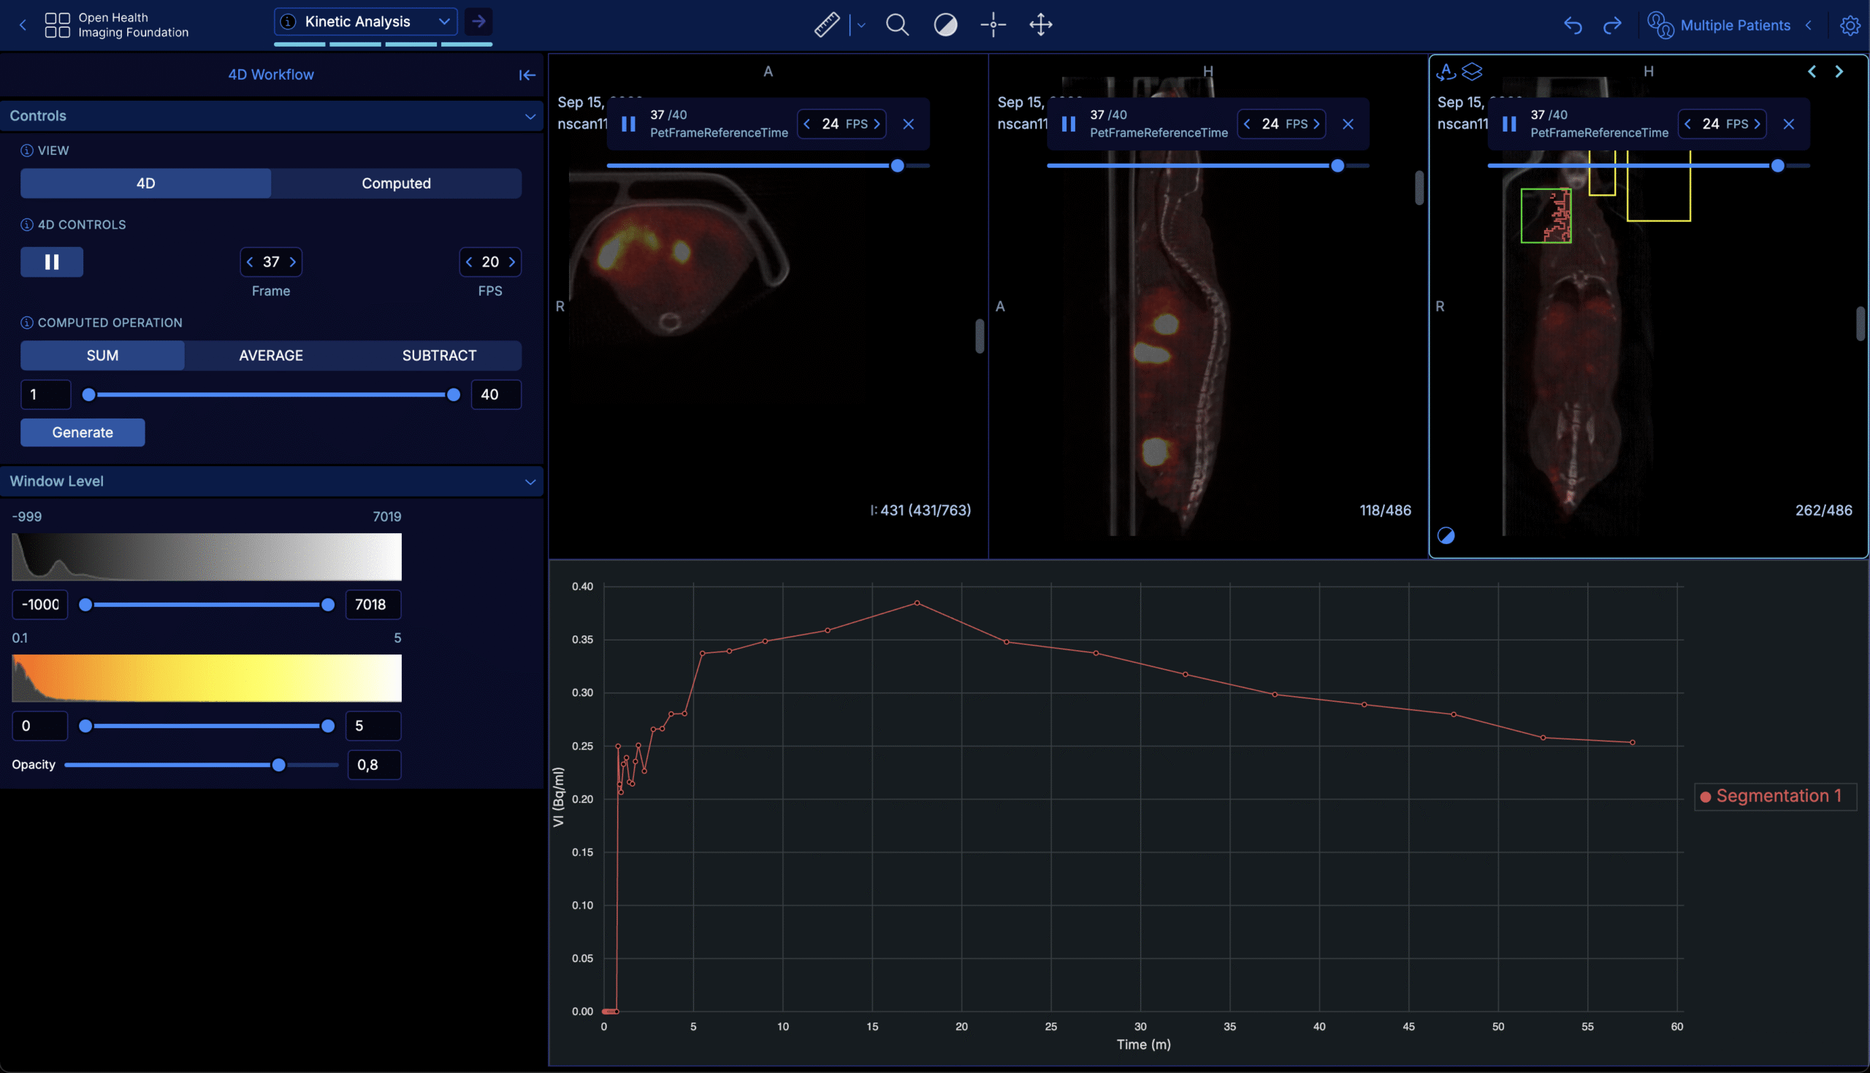Click the Generate button

[82, 432]
